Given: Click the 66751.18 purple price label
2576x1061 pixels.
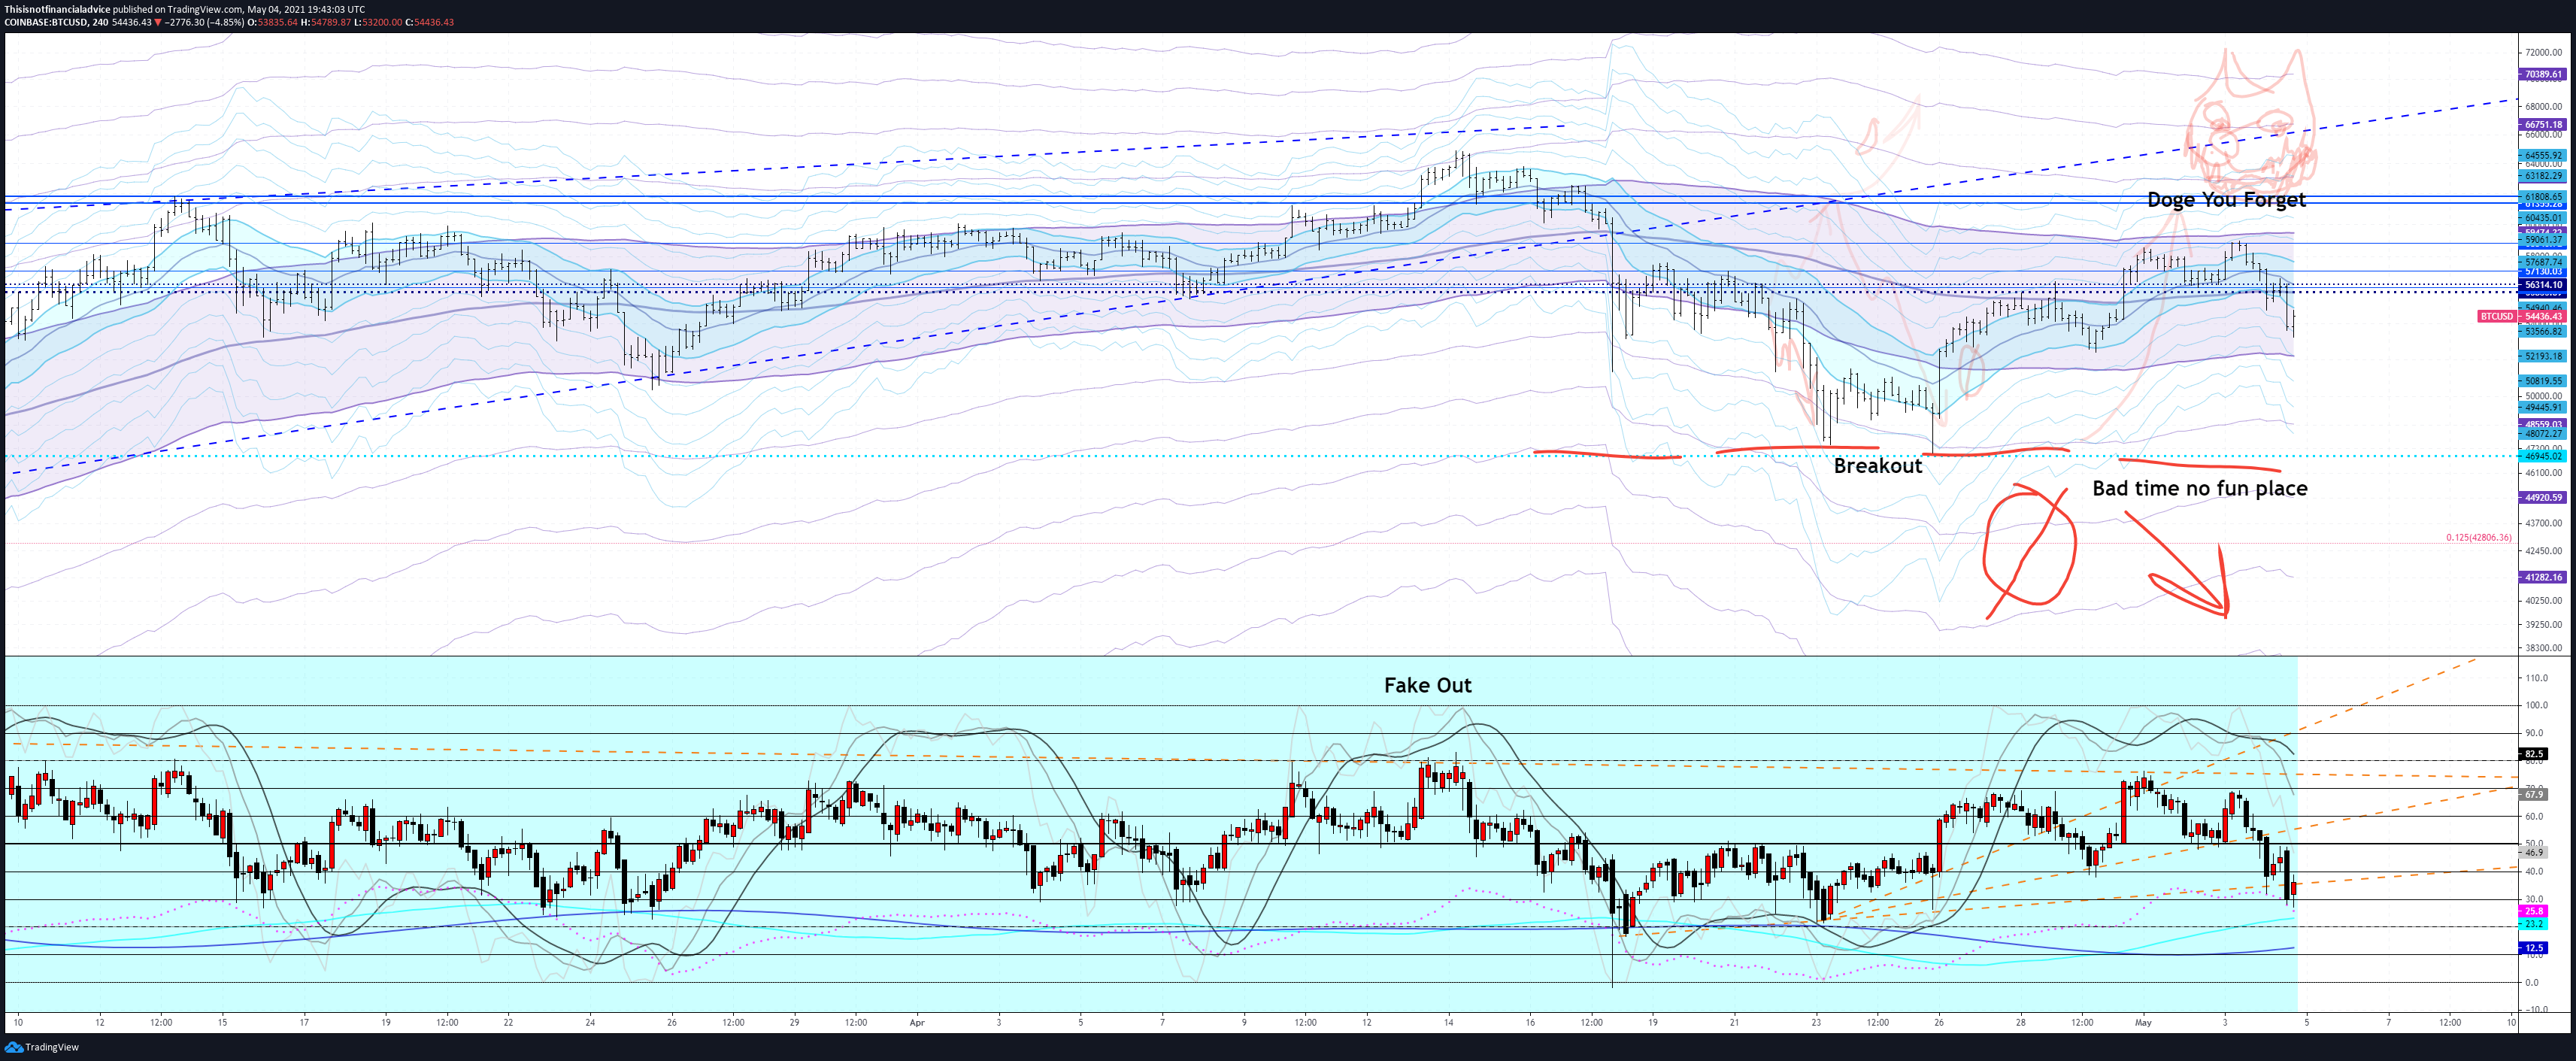Looking at the screenshot, I should point(2543,125).
